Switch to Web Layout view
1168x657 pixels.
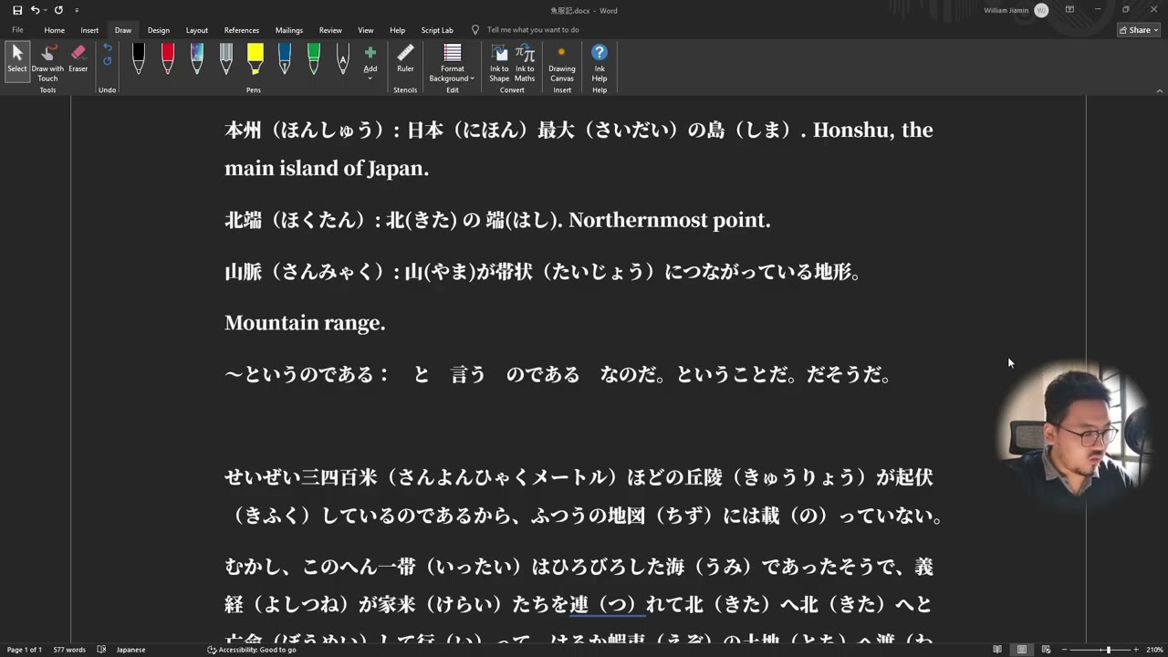(1046, 650)
